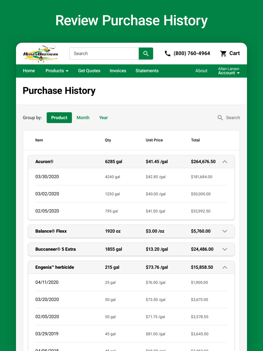Open the shopping cart icon
The image size is (263, 351).
coord(223,53)
